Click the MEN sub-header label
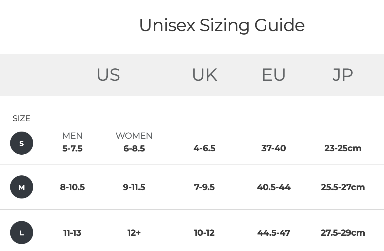 click(72, 136)
